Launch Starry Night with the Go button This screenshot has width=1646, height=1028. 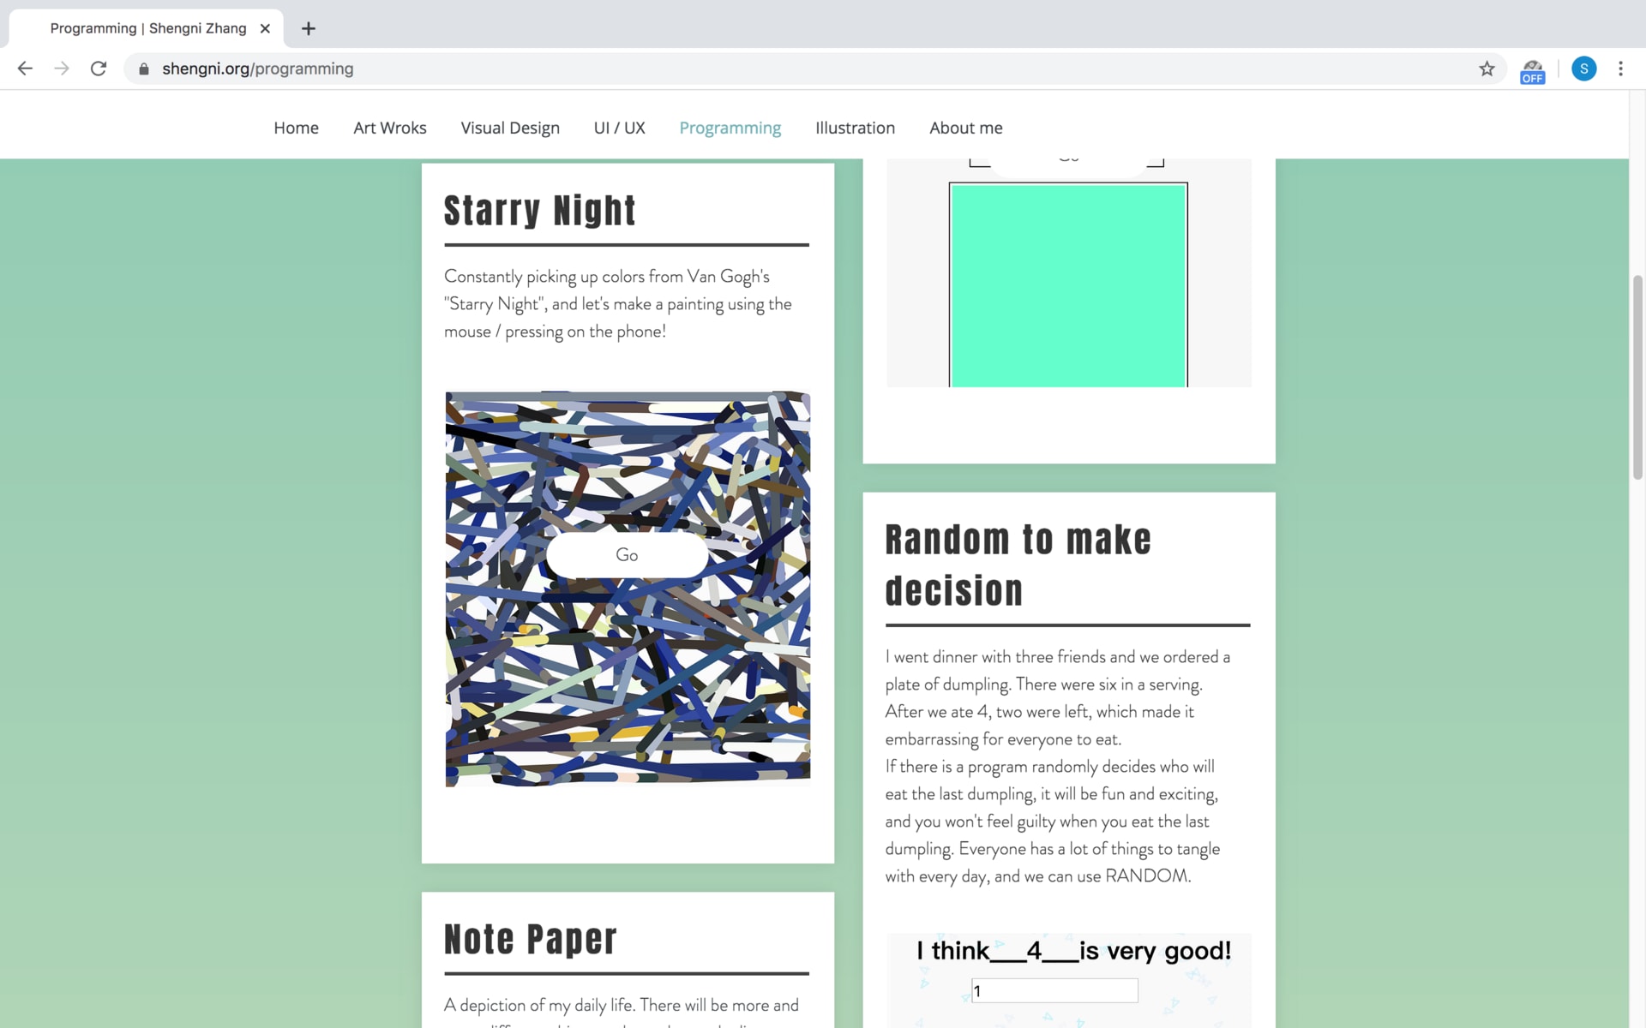(627, 555)
